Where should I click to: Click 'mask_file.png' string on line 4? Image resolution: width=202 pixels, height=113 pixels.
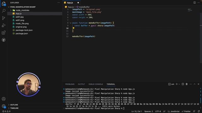coord(93,12)
